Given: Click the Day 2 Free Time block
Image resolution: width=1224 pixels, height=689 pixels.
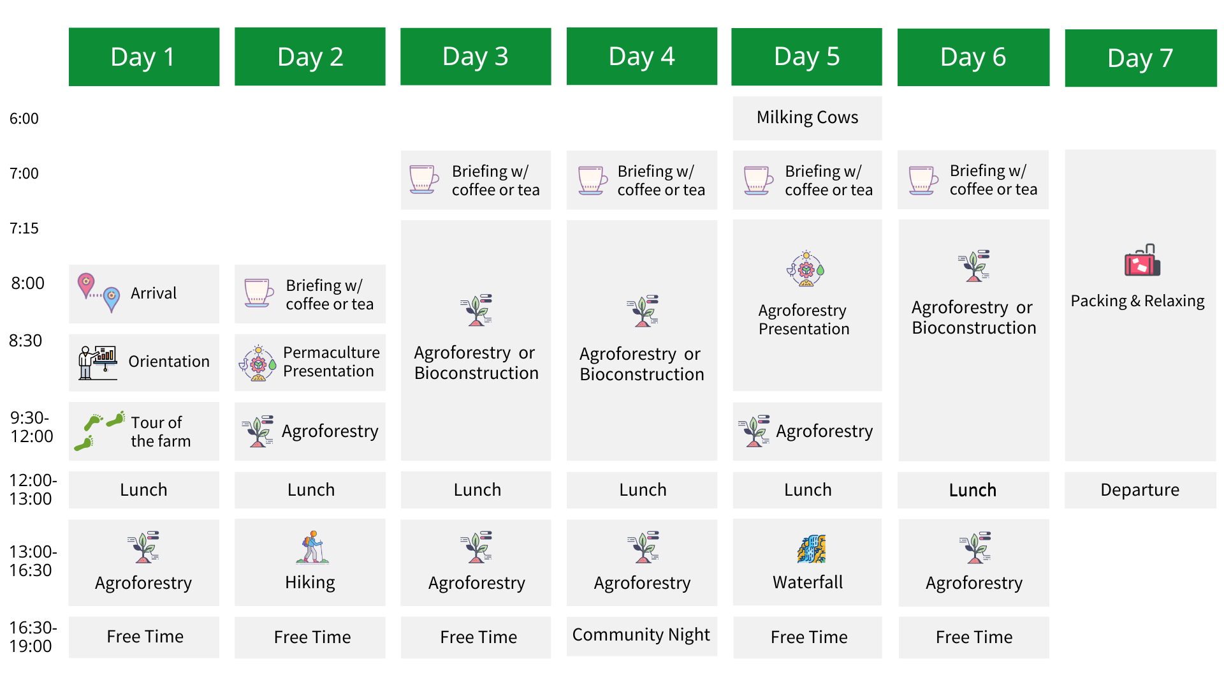Looking at the screenshot, I should 312,637.
